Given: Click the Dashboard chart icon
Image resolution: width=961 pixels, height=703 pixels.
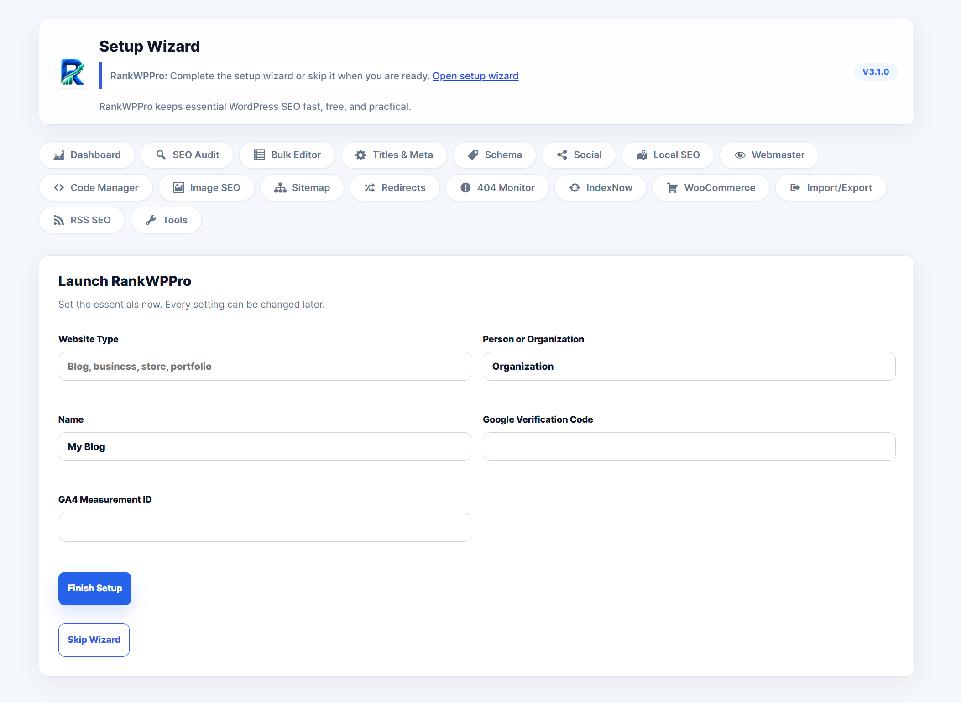Looking at the screenshot, I should pyautogui.click(x=59, y=155).
